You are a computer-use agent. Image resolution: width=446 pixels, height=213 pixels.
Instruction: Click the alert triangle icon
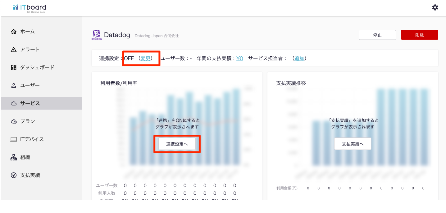[13, 50]
